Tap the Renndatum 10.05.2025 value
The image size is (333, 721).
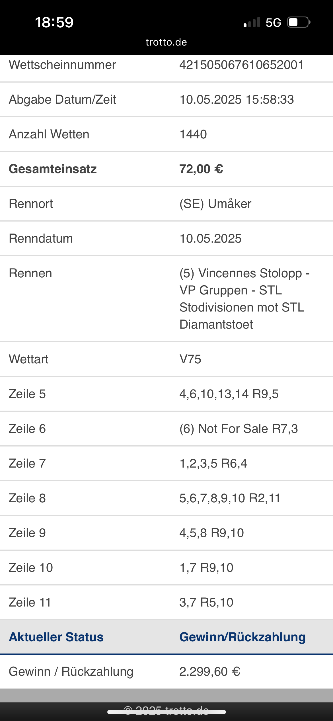point(210,239)
